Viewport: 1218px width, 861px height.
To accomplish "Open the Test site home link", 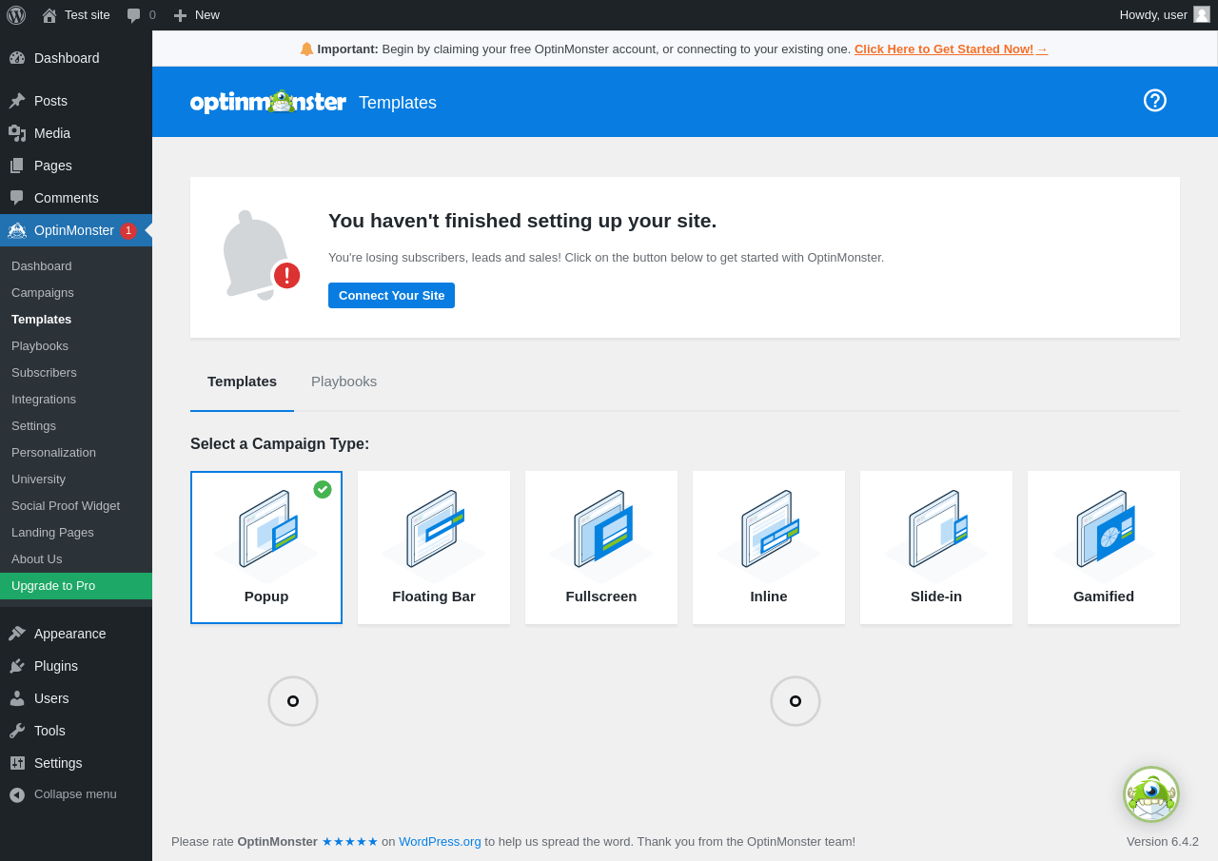I will (x=76, y=15).
